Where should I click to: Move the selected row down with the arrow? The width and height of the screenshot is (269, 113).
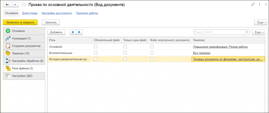coord(79,32)
